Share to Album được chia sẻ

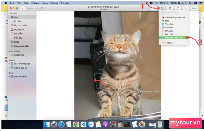[174, 18]
